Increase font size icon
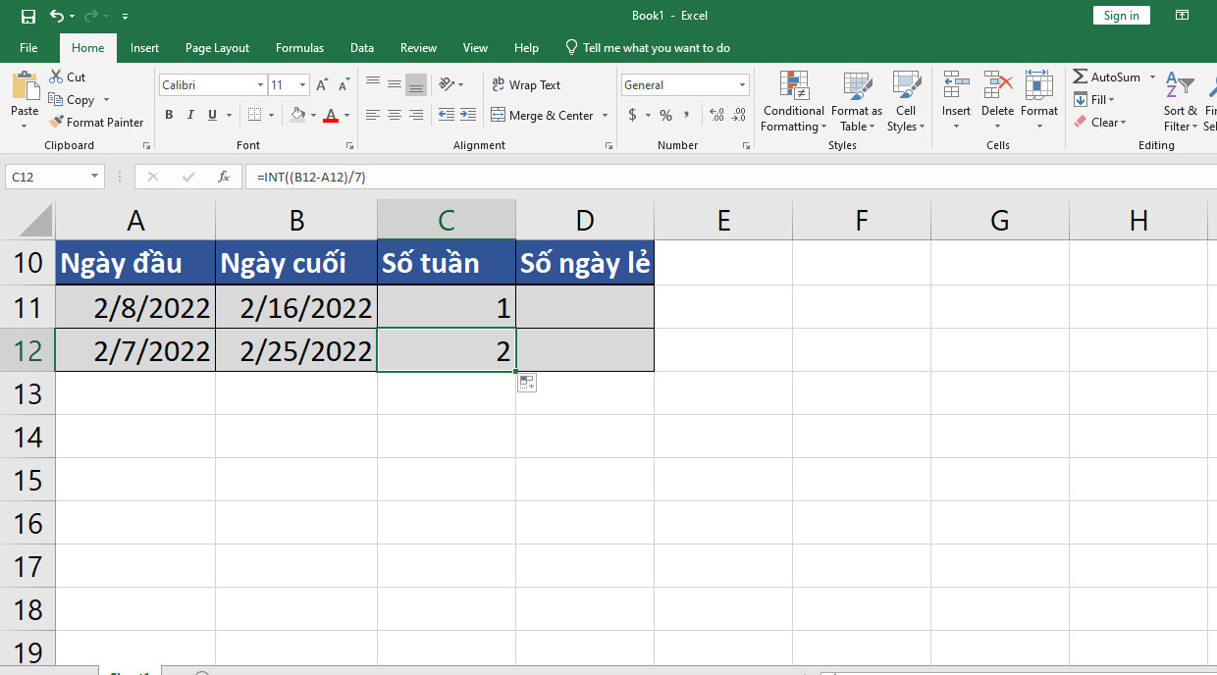This screenshot has width=1217, height=675. coord(322,85)
